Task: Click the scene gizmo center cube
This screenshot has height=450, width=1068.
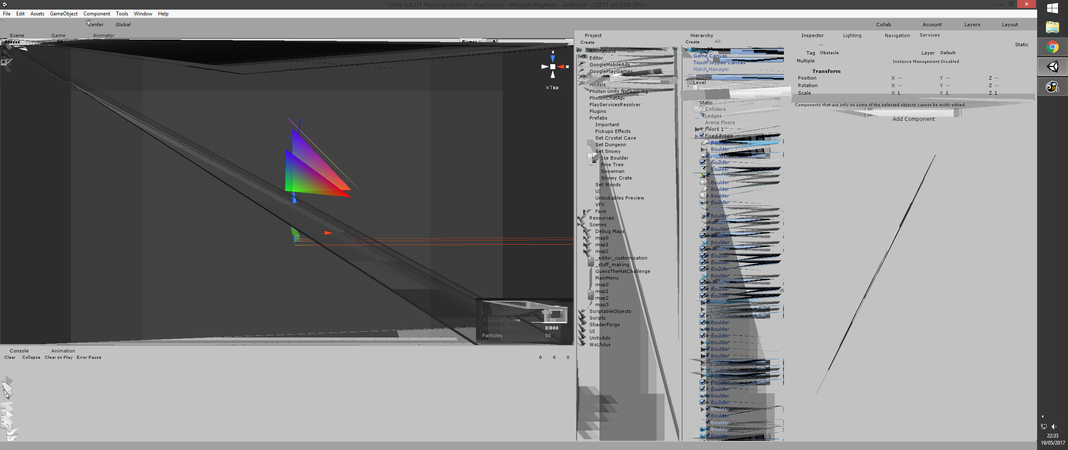Action: pos(553,67)
